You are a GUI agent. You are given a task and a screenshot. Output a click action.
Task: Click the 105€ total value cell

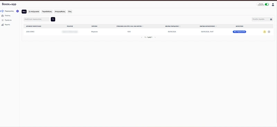coord(129,32)
